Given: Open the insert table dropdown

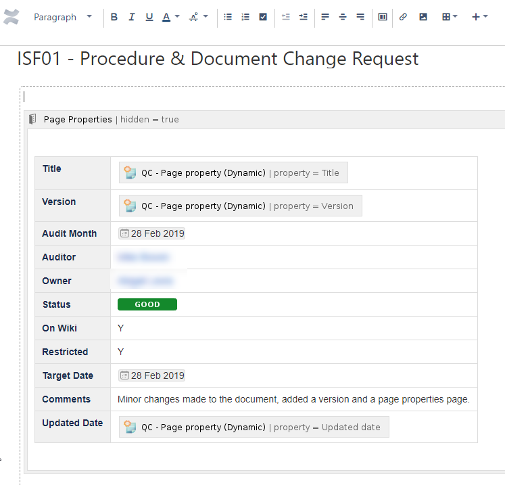Looking at the screenshot, I should click(x=450, y=17).
